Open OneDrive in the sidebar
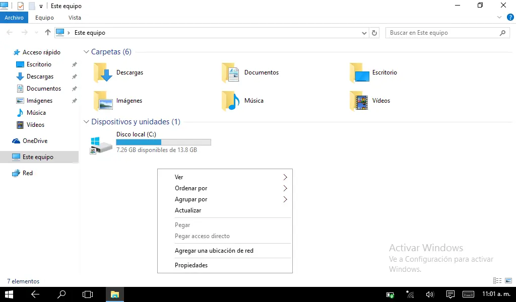Viewport: 516px width, 302px height. 35,141
